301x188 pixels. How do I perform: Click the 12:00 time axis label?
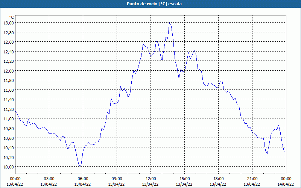click(x=151, y=179)
